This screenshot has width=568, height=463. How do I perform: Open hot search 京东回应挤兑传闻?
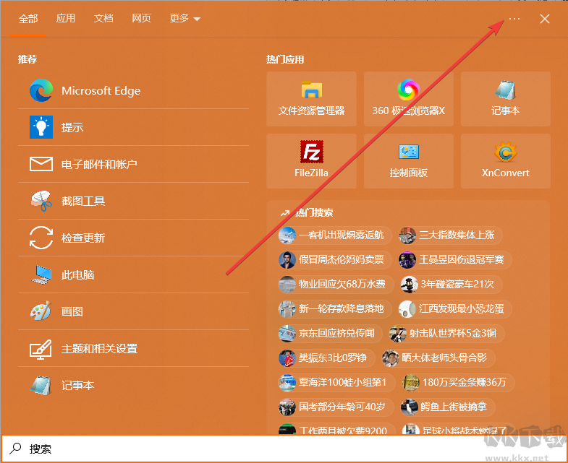coord(331,334)
